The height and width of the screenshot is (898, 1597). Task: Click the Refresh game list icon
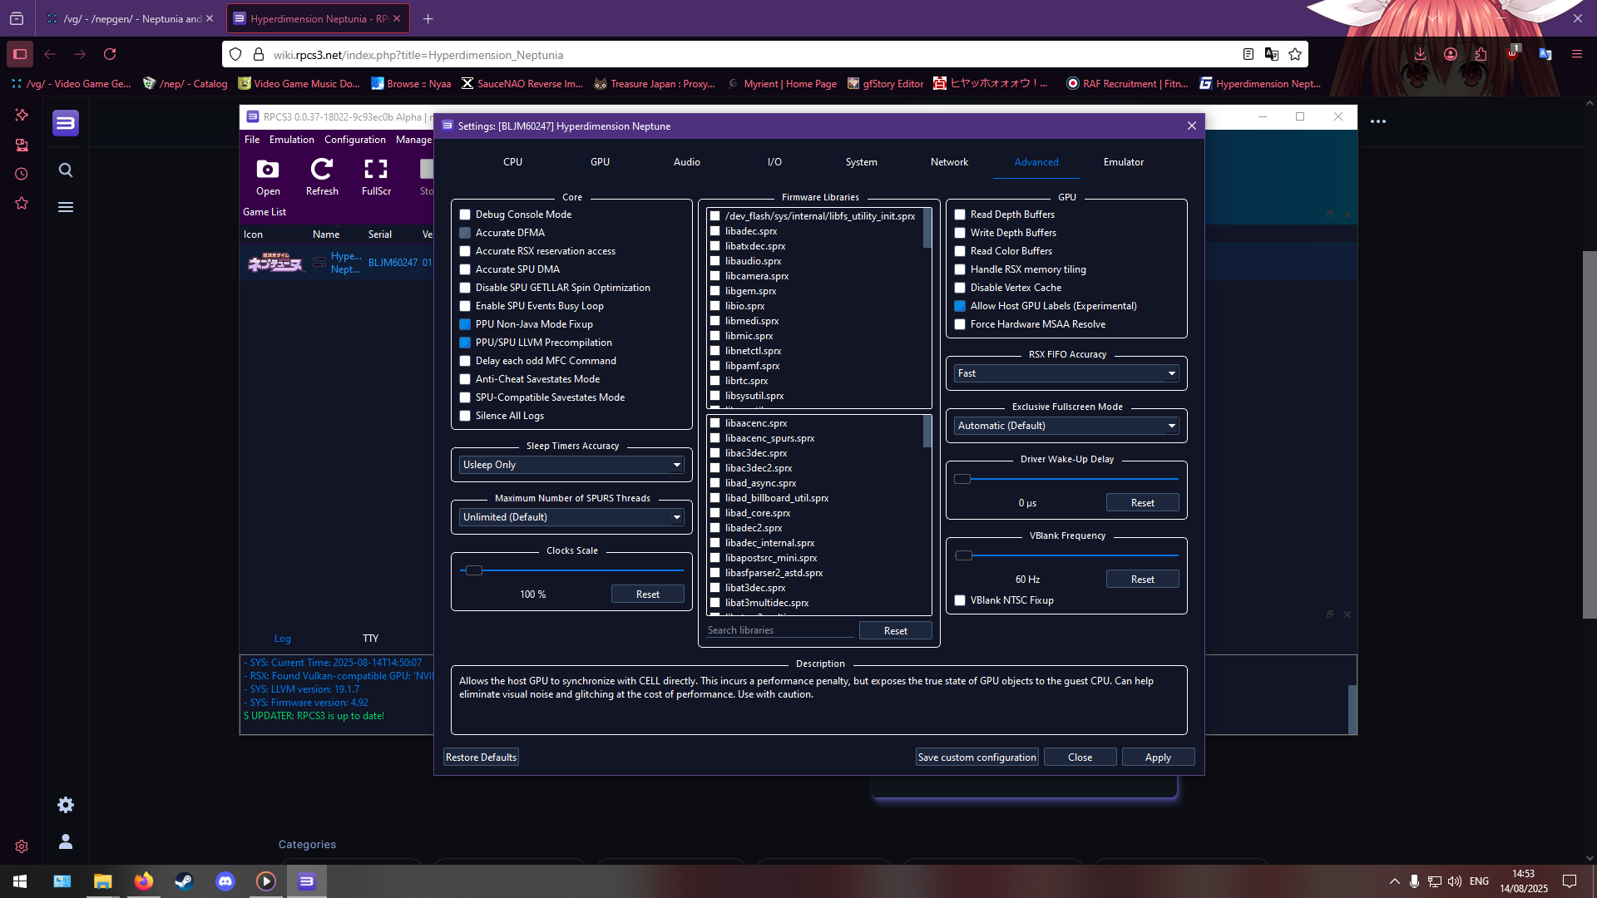click(x=322, y=170)
